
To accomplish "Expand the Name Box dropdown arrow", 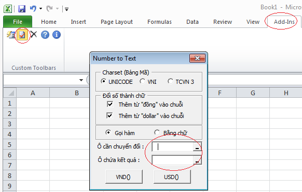I will pos(81,80).
